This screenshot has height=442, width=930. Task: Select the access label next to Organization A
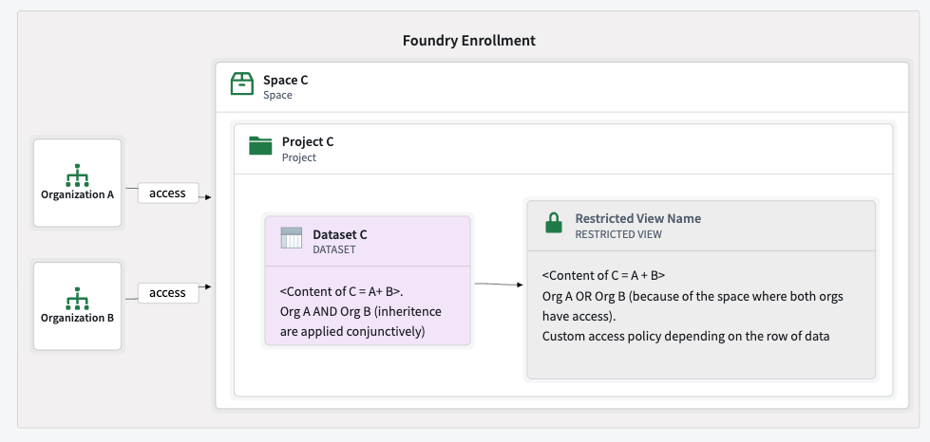tap(167, 193)
